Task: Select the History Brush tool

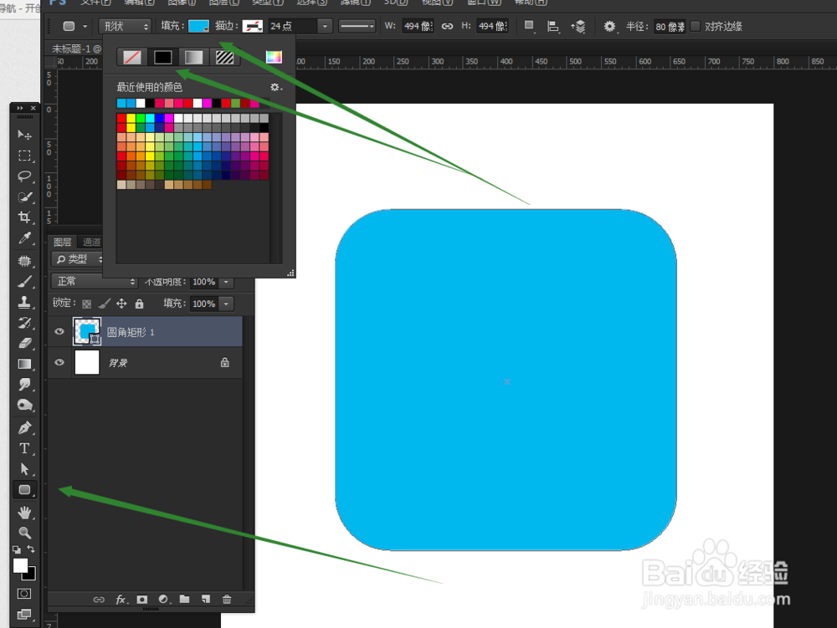Action: (x=24, y=323)
